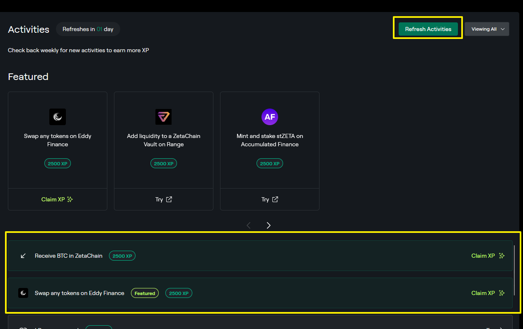This screenshot has height=329, width=523.
Task: Click the 'Swap any tokens on Eddy Finance' row label
Action: click(x=80, y=293)
